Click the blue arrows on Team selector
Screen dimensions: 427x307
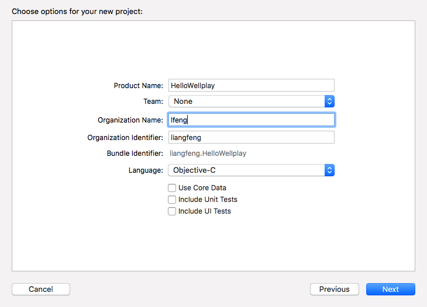(329, 102)
